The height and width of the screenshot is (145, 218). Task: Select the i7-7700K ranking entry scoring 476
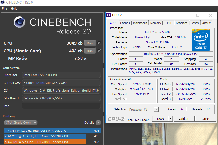click(x=52, y=131)
